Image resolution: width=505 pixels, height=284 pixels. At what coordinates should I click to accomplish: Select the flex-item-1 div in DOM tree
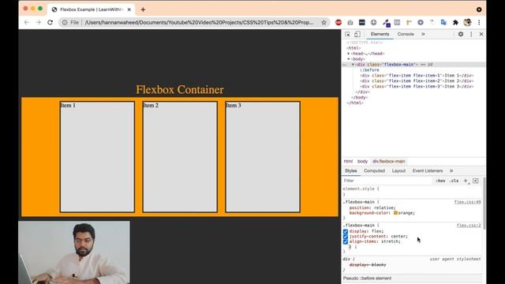click(x=417, y=76)
